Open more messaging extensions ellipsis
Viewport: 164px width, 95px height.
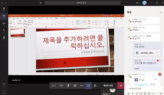153,94
